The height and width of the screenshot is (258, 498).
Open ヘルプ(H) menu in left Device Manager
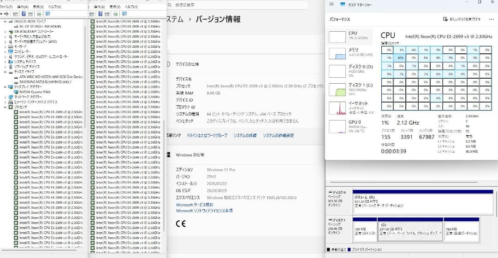pyautogui.click(x=54, y=6)
